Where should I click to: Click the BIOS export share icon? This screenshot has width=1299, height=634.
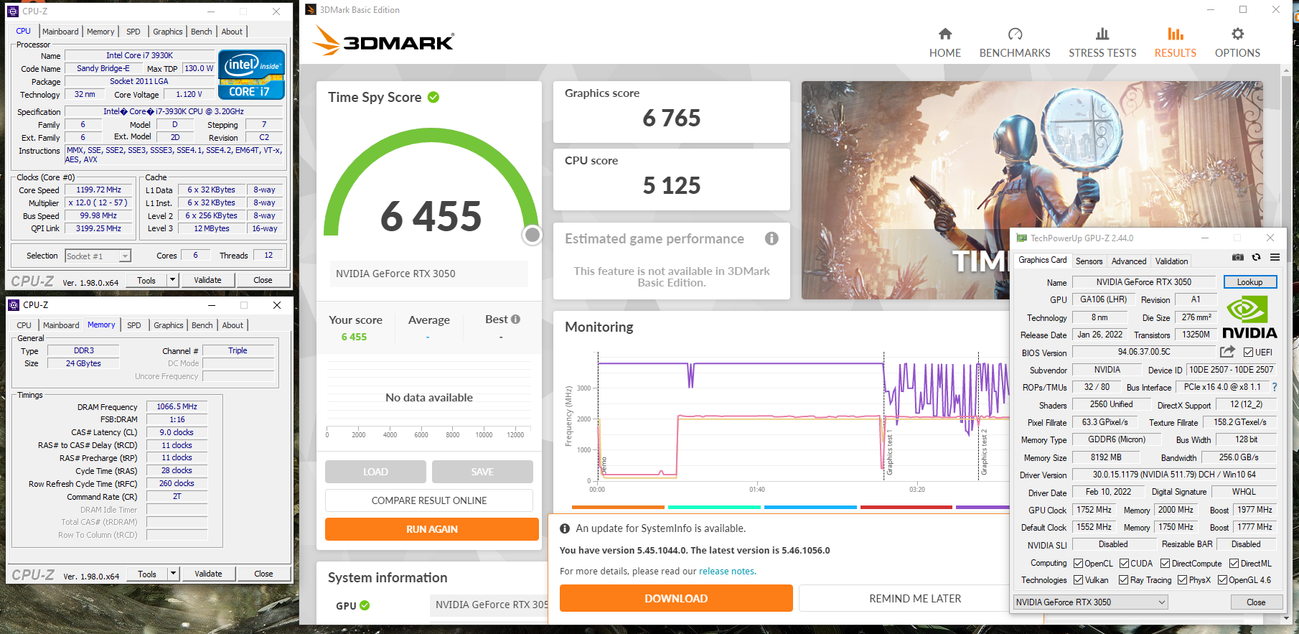tap(1227, 352)
